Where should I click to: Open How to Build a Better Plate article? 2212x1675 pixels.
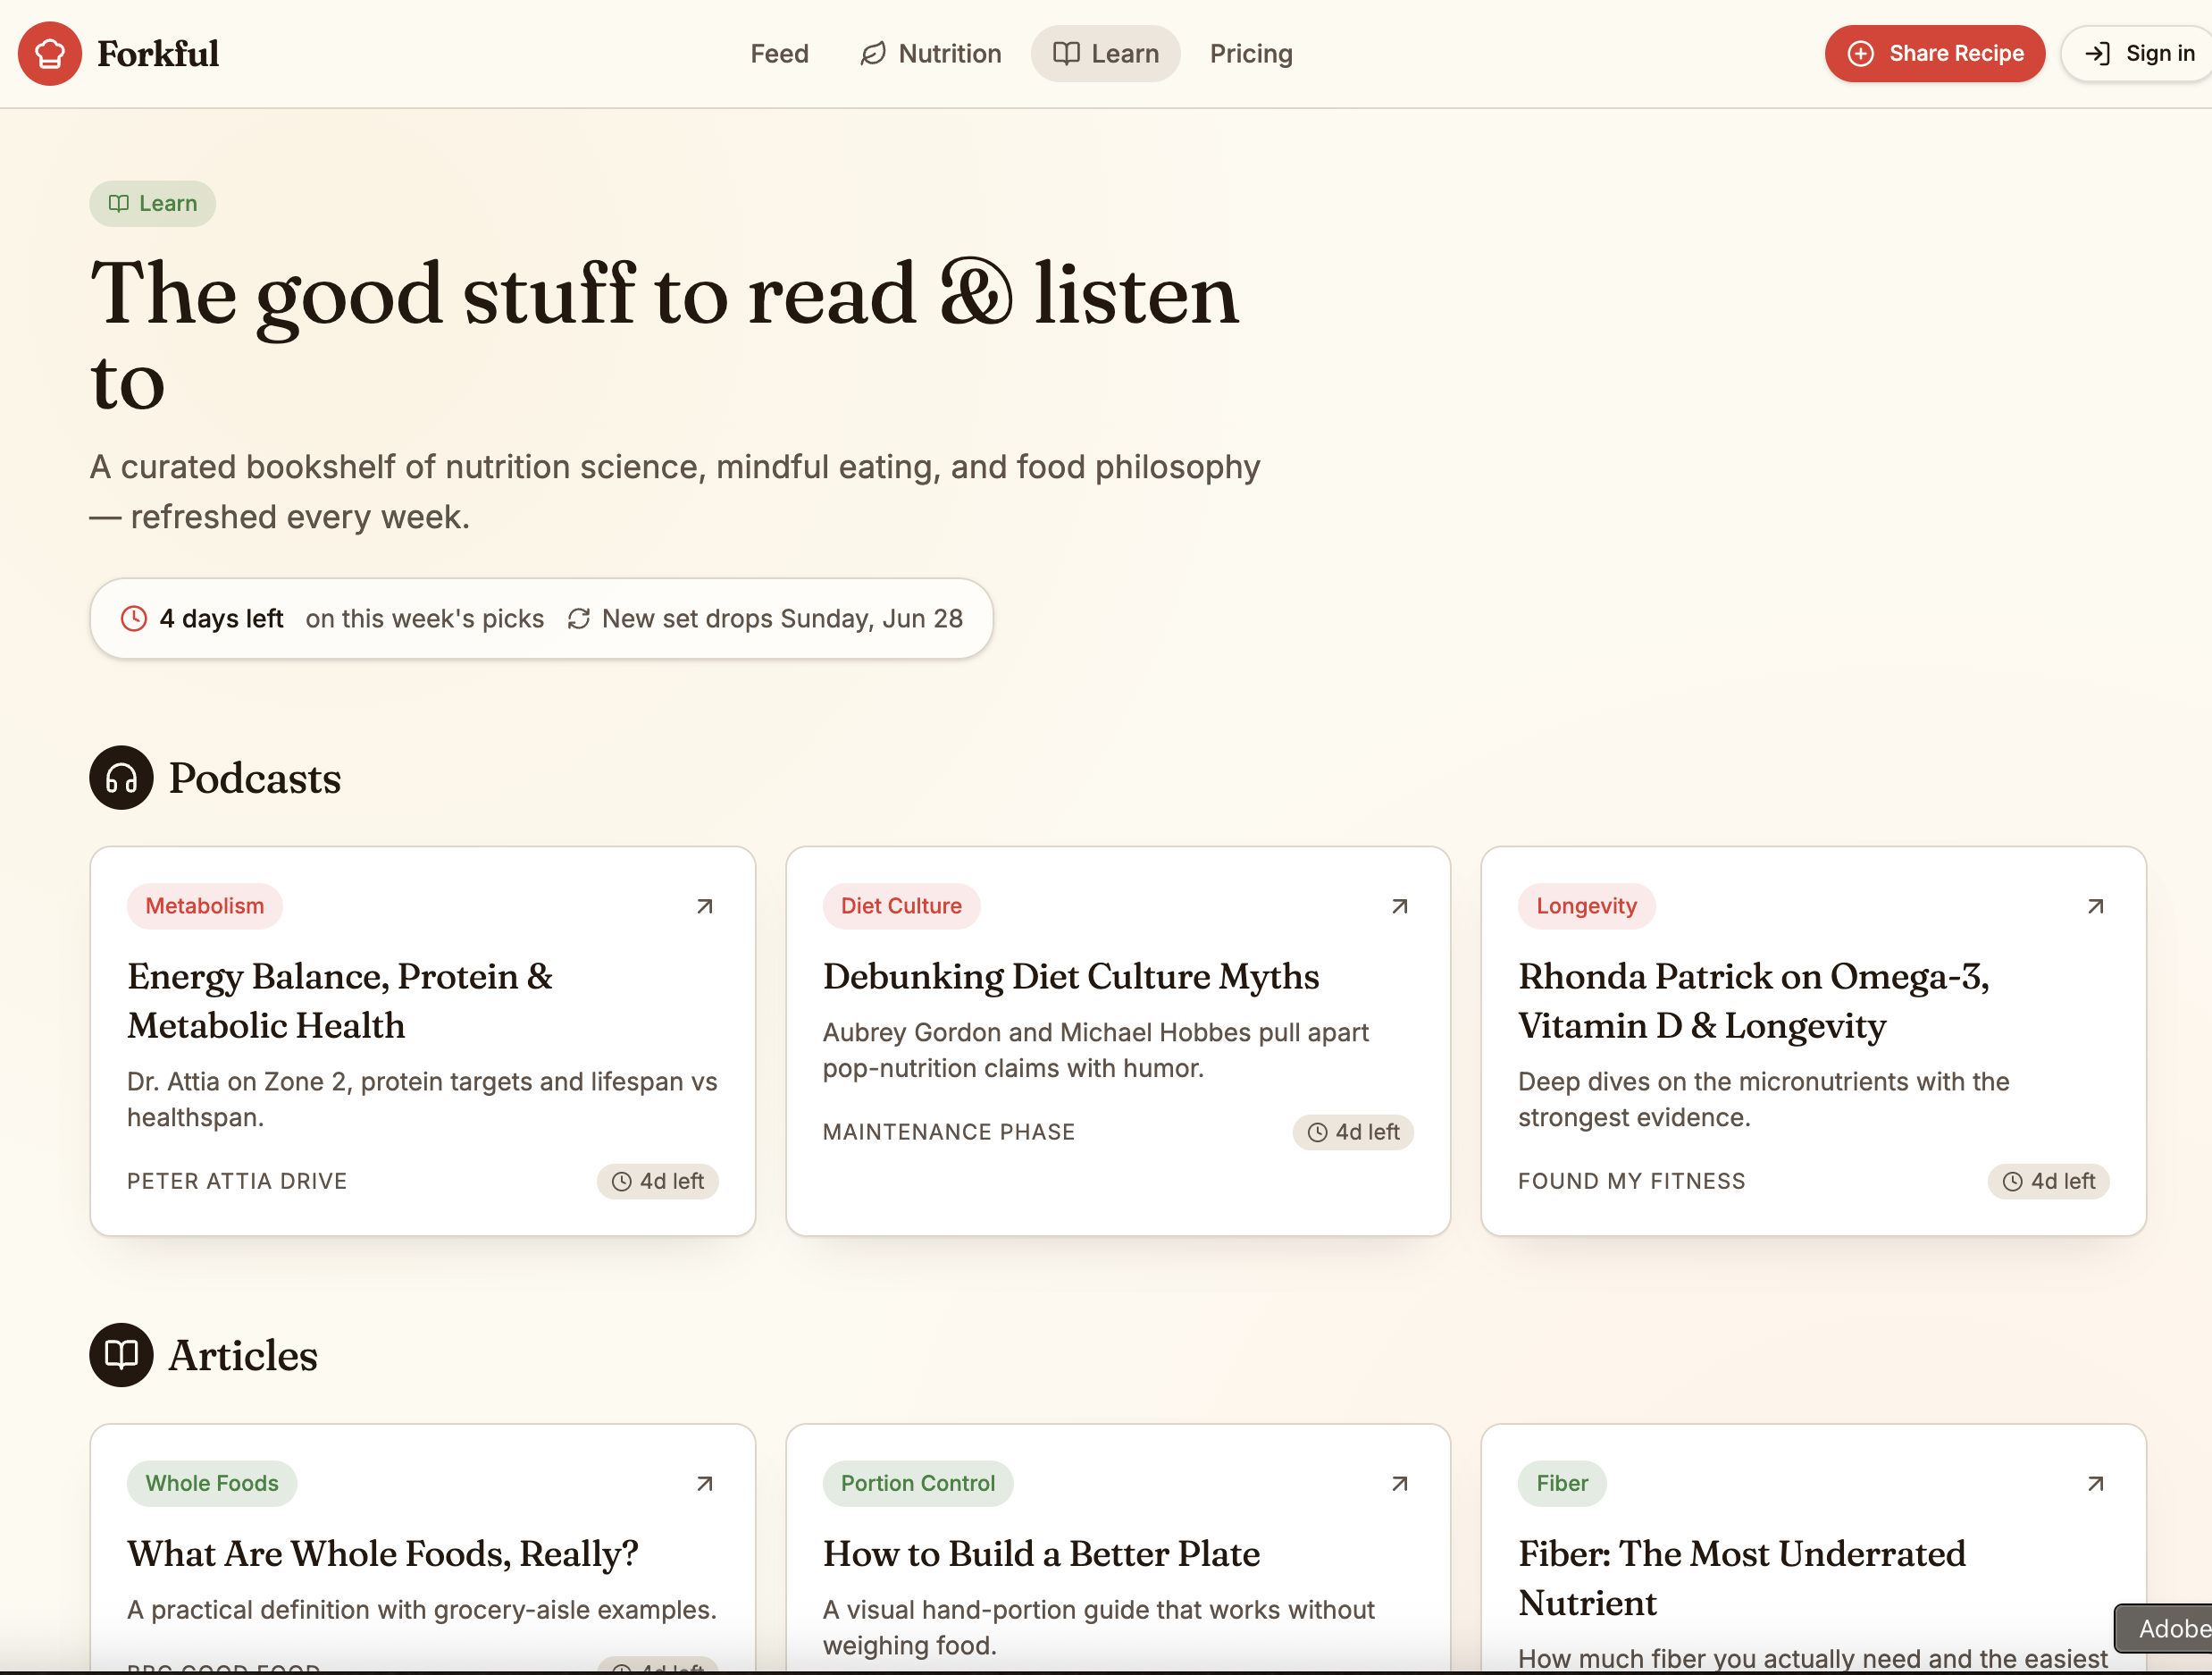tap(1041, 1553)
